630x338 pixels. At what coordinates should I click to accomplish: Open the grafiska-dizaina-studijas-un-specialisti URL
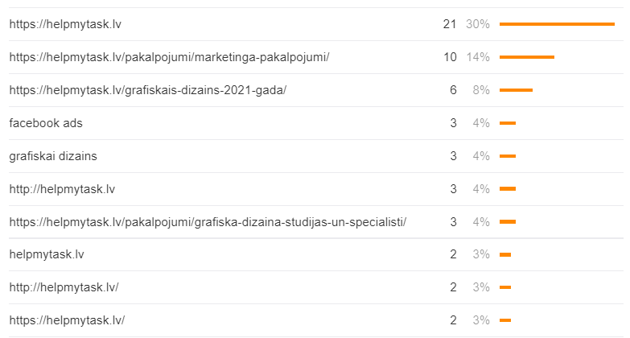tap(208, 222)
